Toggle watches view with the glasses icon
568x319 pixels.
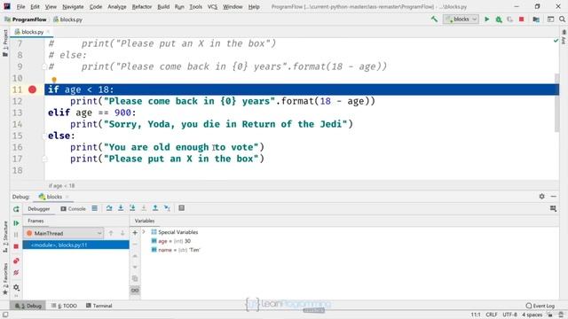pyautogui.click(x=135, y=291)
